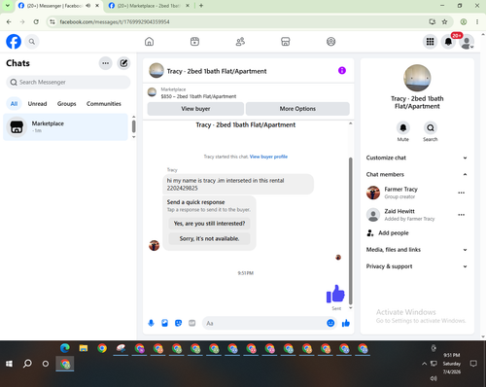Screen dimensions: 486x387
Task: Expand the Privacy & support section
Action: [417, 266]
